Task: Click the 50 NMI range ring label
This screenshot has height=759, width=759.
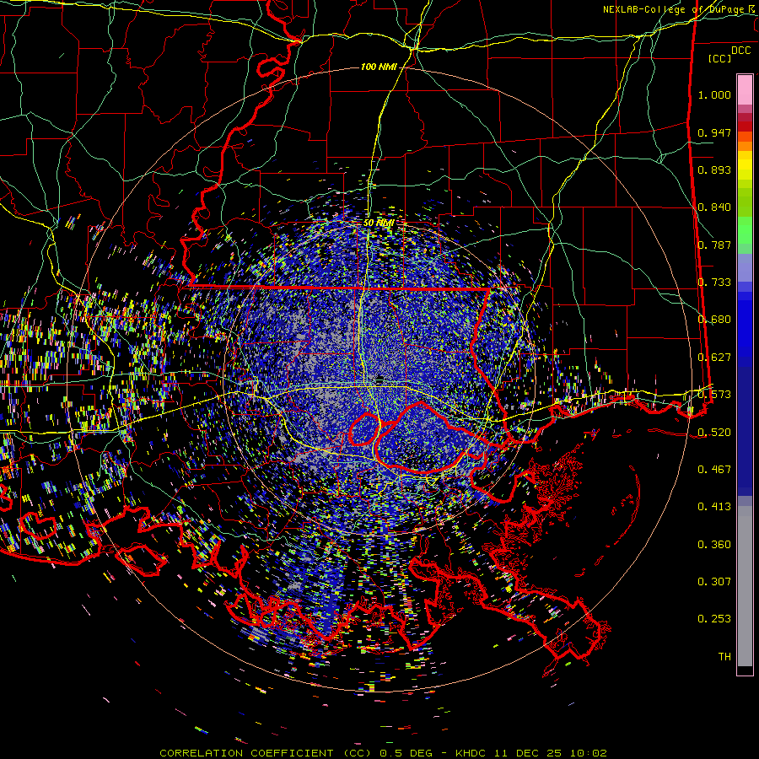Action: (x=379, y=223)
